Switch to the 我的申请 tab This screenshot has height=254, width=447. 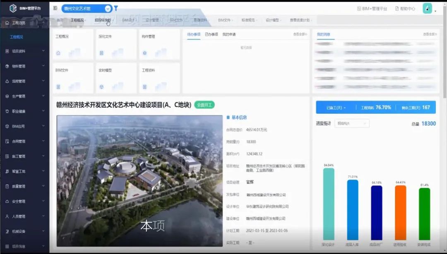229,34
